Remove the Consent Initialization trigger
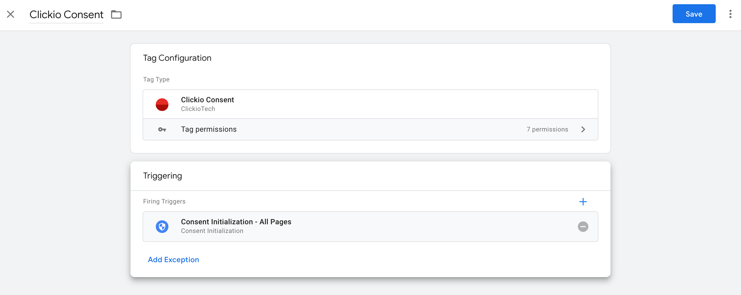Viewport: 741px width, 295px height. click(x=583, y=227)
